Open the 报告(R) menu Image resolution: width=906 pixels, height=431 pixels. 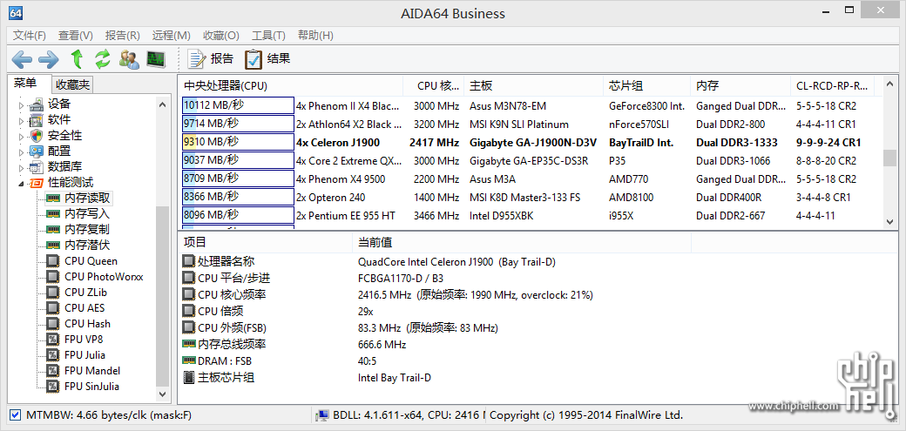[123, 35]
